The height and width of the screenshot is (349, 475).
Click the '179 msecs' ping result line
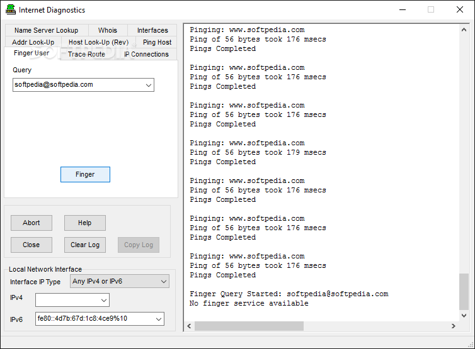[x=258, y=152]
